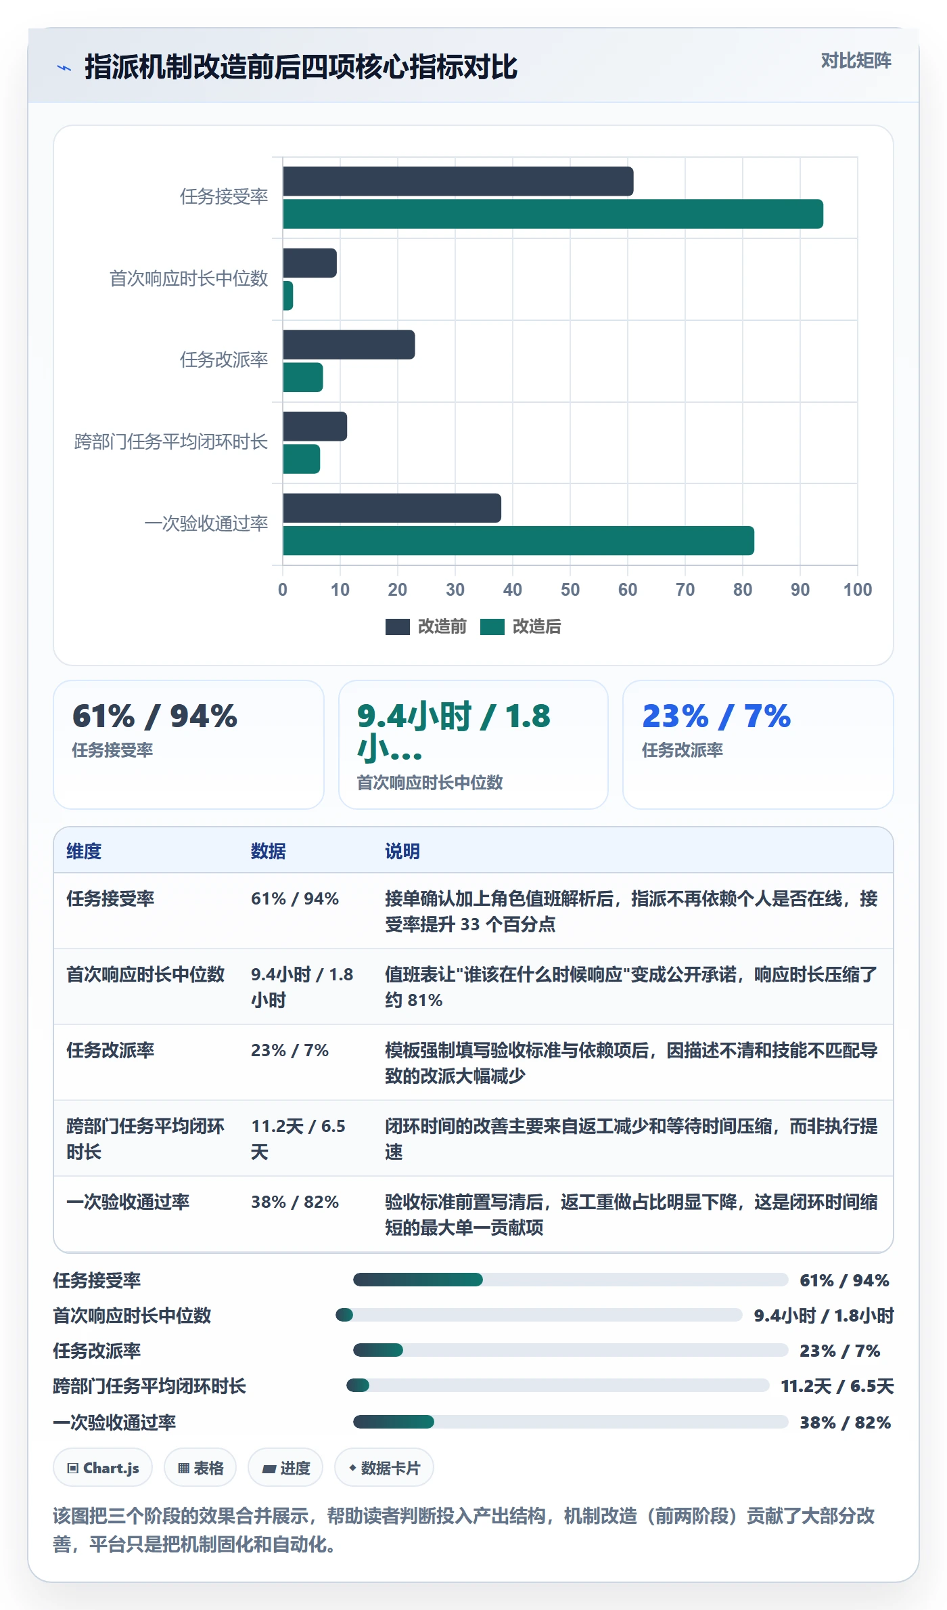Viewport: 947px width, 1610px height.
Task: Click the green 改造后 bar for 任务接受率
Action: (x=553, y=214)
